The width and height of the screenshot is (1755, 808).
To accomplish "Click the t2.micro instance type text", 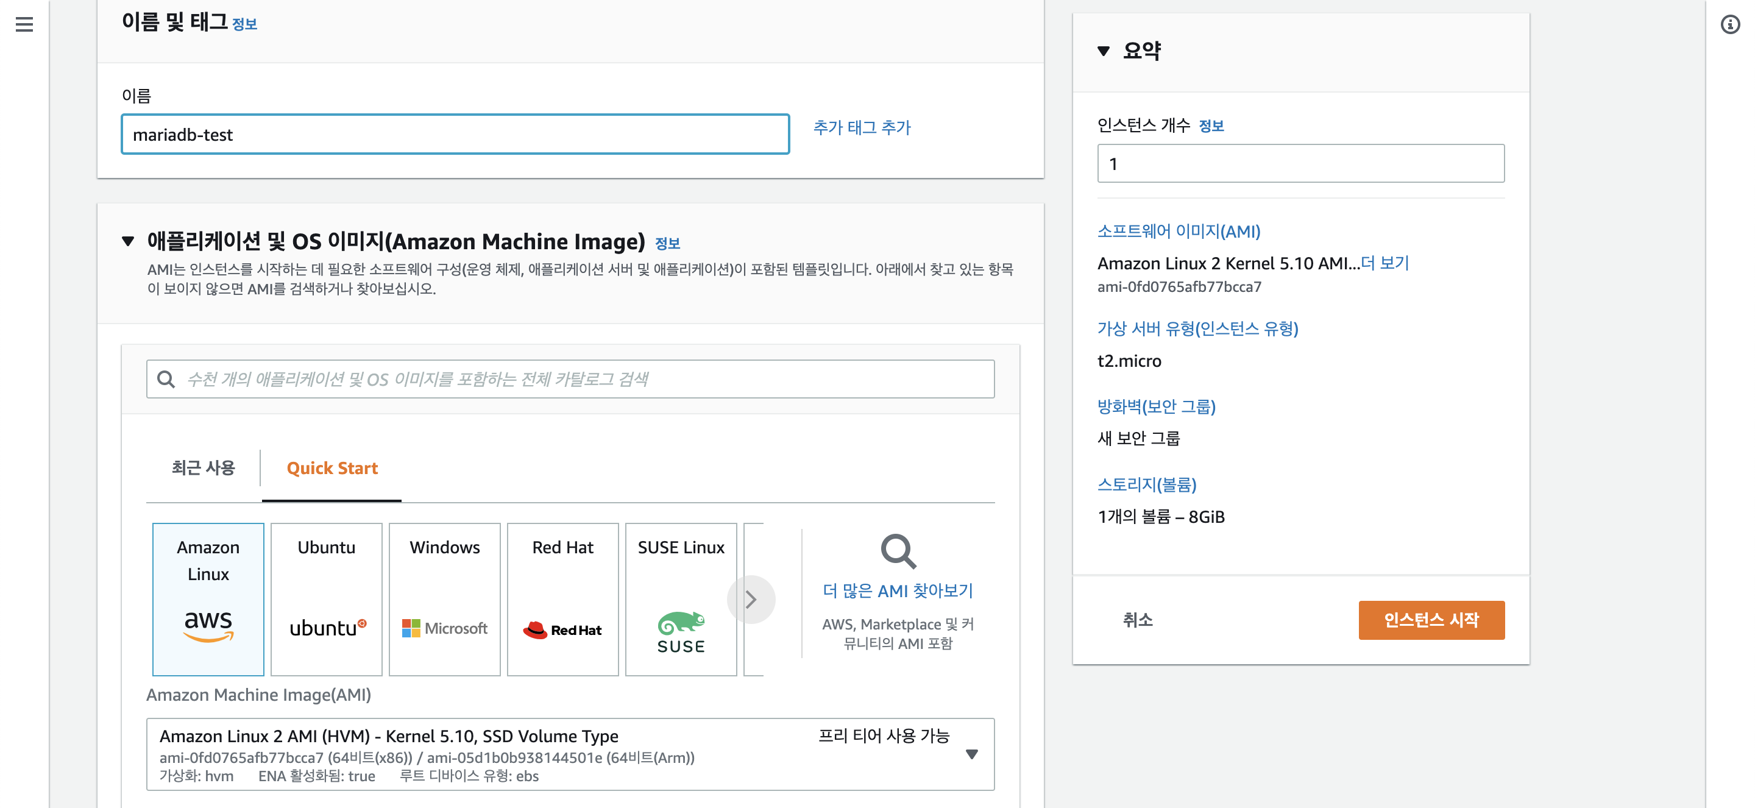I will [x=1129, y=361].
